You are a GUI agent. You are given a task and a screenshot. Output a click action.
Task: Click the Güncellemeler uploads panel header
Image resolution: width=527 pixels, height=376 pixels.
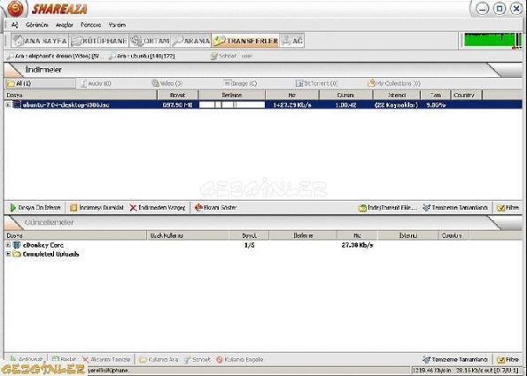(49, 222)
